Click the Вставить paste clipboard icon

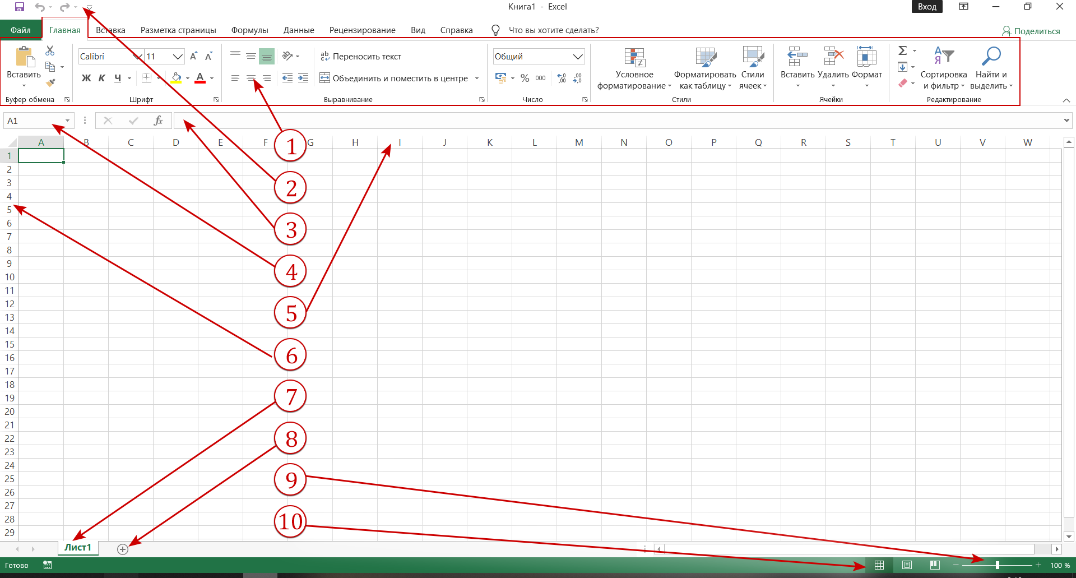pos(24,57)
